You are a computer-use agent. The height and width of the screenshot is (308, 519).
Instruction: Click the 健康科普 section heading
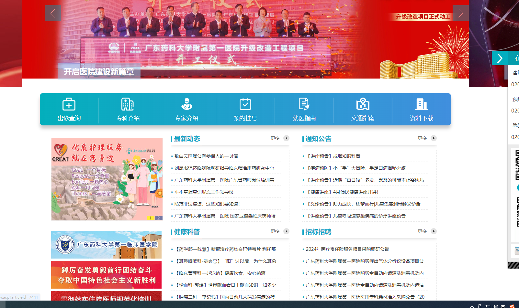(187, 232)
